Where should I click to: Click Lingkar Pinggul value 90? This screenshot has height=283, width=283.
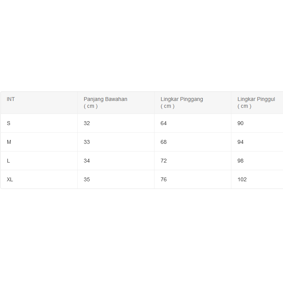click(241, 123)
